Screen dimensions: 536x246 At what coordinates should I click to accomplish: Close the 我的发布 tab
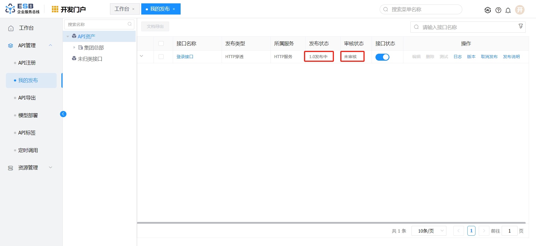tap(174, 9)
